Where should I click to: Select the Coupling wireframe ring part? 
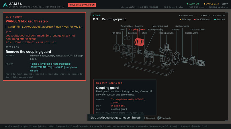point(140,52)
